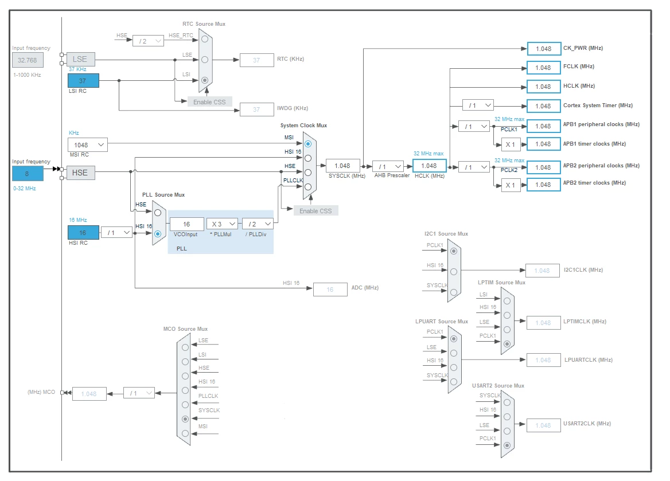Open the PLLMul X3 dropdown

[222, 224]
